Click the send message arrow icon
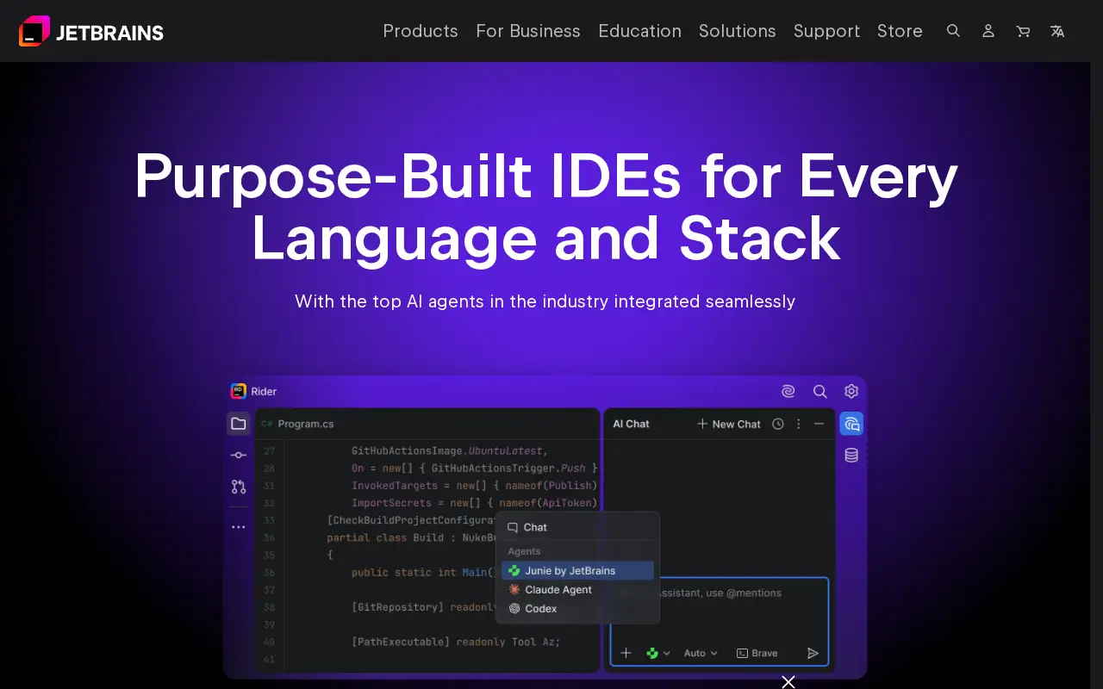This screenshot has height=689, width=1103. pyautogui.click(x=813, y=653)
